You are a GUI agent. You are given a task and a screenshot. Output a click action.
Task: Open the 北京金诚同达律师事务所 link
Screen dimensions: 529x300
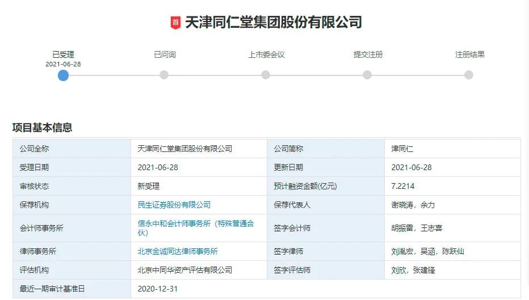(178, 251)
